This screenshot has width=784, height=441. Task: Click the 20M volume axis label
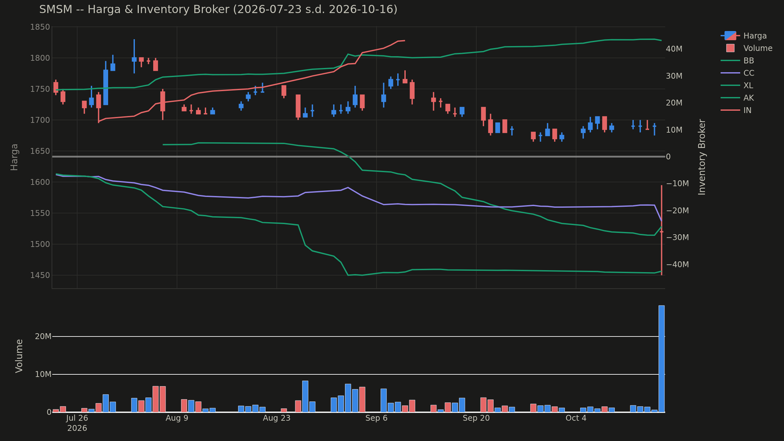[x=43, y=337]
